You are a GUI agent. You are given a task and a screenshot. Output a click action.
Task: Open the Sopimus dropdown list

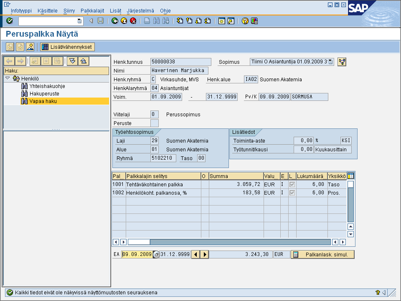point(330,62)
